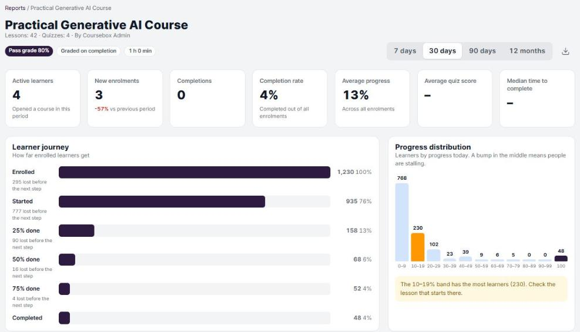Viewport: 580px width, 332px height.
Task: Click the '48 4%' completed value
Action: click(x=363, y=318)
